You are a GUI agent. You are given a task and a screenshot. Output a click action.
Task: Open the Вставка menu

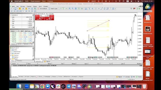23,6
